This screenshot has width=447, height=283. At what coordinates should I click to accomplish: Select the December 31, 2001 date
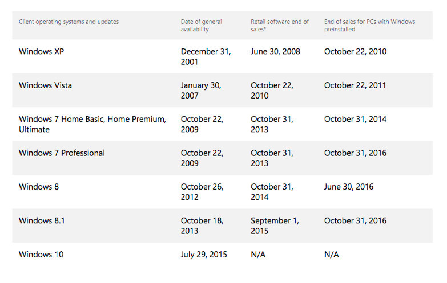pos(206,56)
